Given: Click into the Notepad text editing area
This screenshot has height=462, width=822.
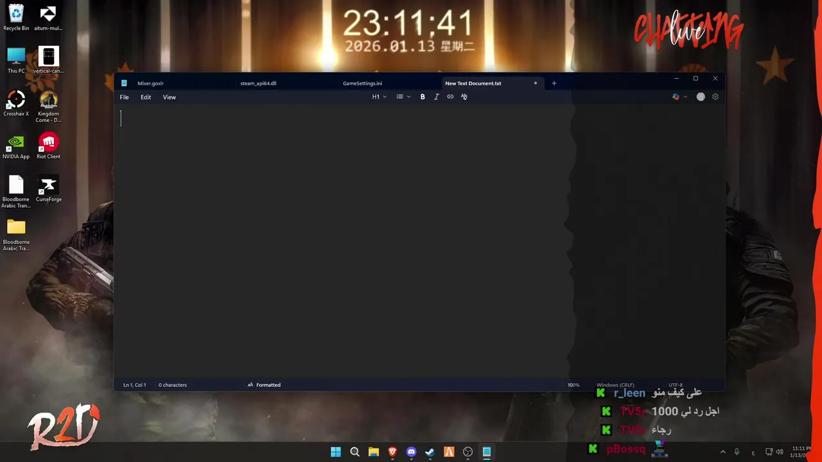Looking at the screenshot, I should click(419, 241).
